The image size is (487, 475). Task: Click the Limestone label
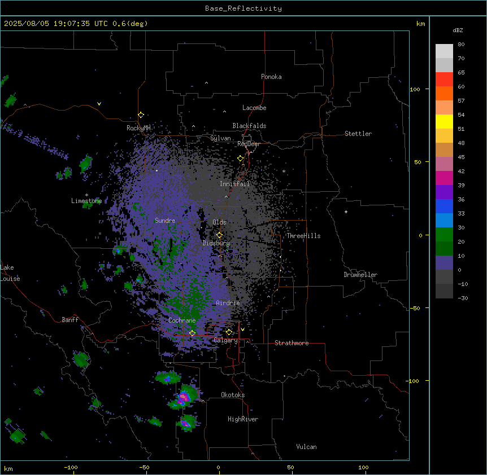[x=86, y=201]
